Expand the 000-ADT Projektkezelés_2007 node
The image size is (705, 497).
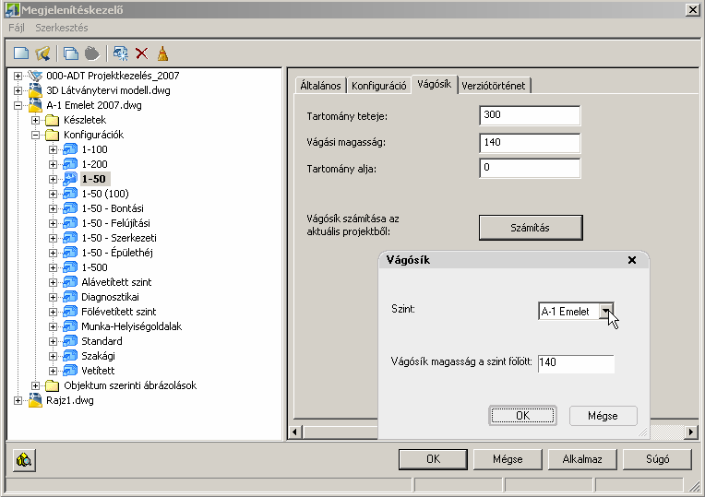click(18, 76)
